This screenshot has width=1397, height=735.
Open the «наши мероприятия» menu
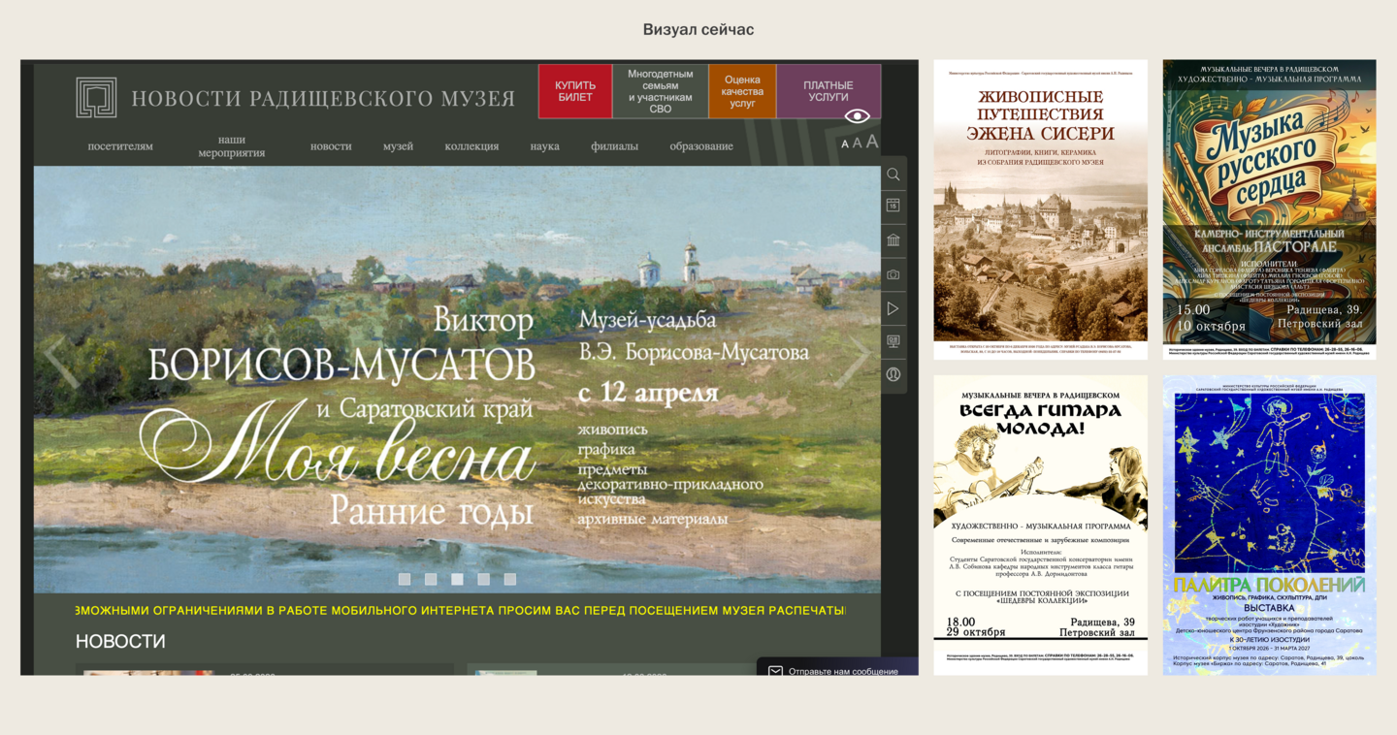click(232, 146)
